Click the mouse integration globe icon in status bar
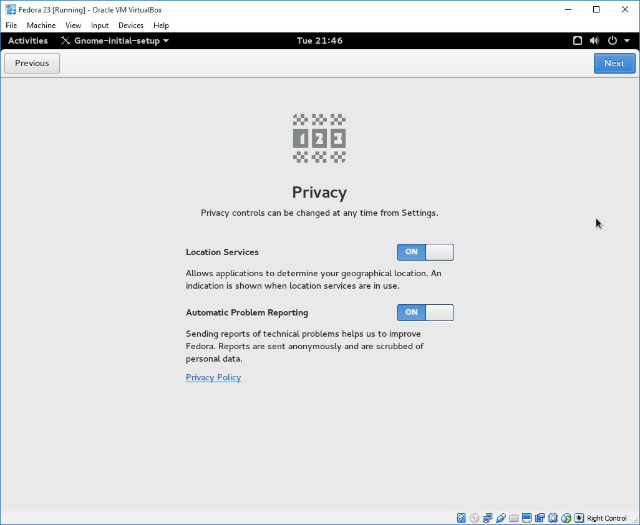This screenshot has width=640, height=525. (566, 518)
